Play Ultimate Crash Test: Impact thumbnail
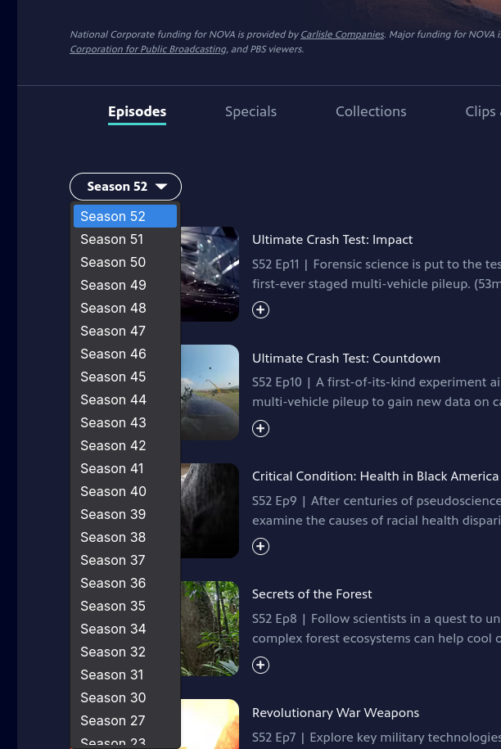 pos(210,274)
